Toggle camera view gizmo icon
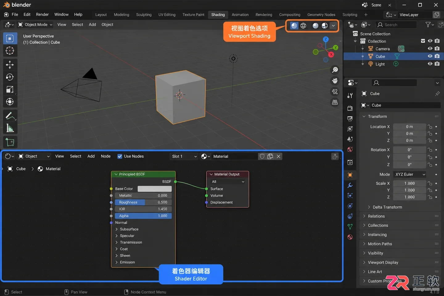This screenshot has width=444, height=296. coord(335,92)
